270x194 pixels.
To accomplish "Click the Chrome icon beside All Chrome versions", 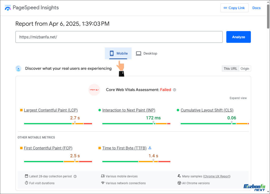I will coord(179,183).
